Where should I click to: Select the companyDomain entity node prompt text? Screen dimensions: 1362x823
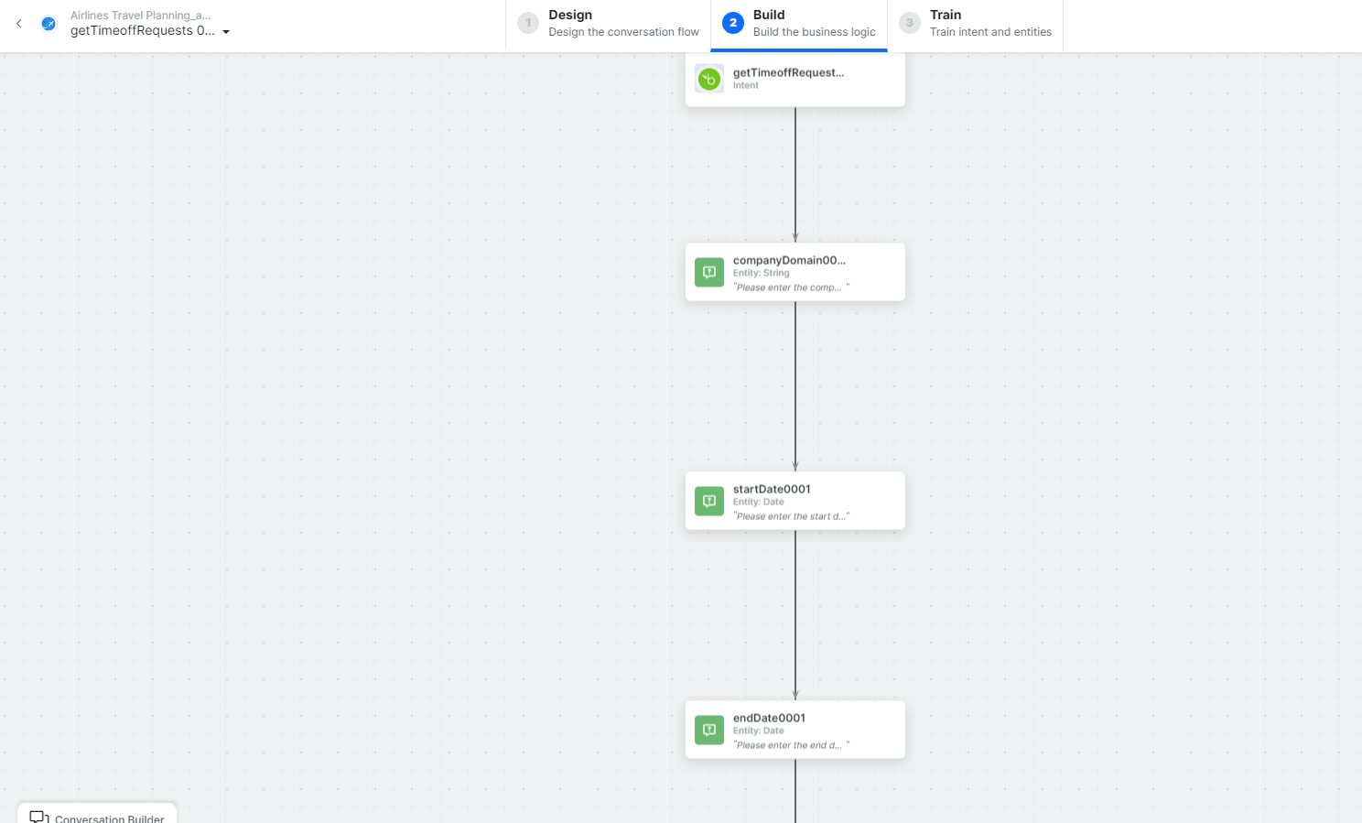point(791,287)
